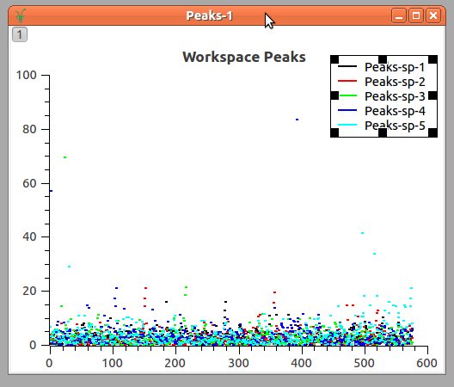Click the y-axis label 80
454x387 pixels.
[29, 129]
